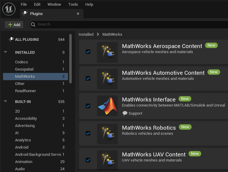
Task: Select the RoadRunner category in sidebar
Action: 26,91
